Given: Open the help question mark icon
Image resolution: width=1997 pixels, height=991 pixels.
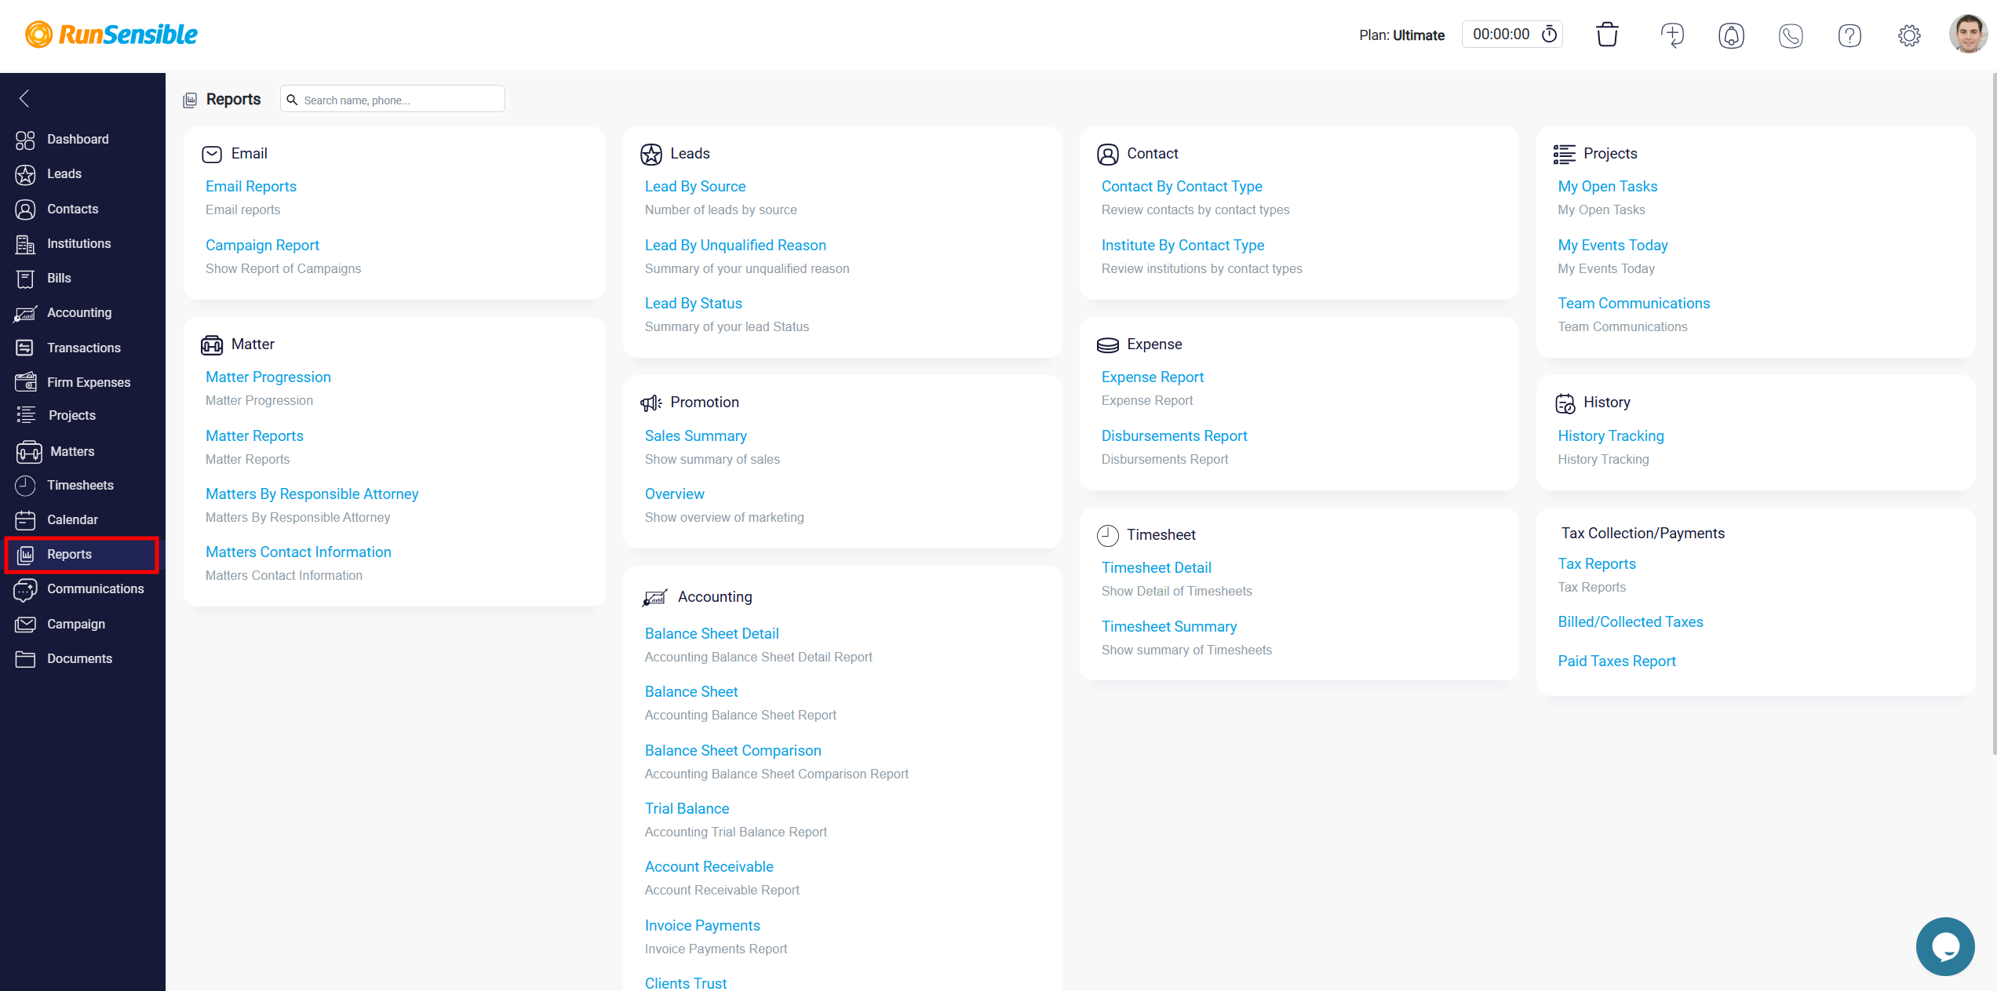Looking at the screenshot, I should (1849, 35).
